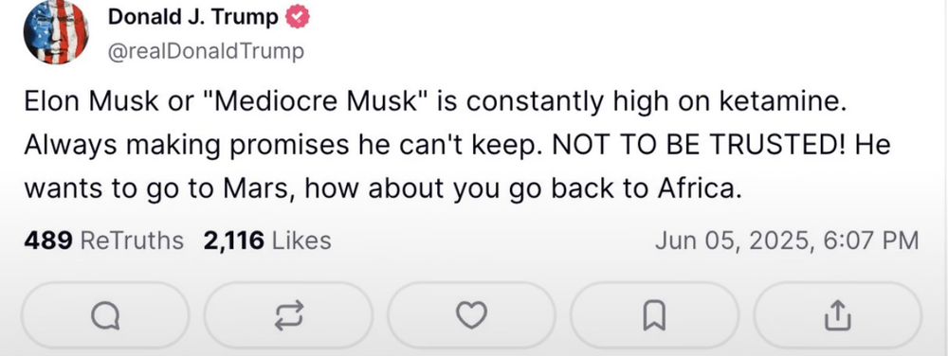Screen dimensions: 948x356
Task: Open the share upload-arrow icon
Action: click(x=837, y=315)
